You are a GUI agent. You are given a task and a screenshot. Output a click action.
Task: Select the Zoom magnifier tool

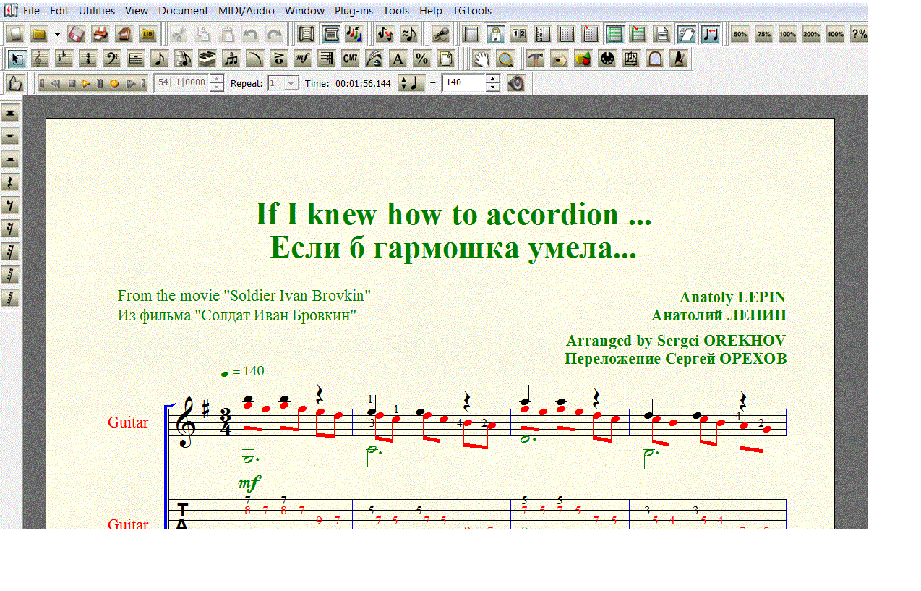point(505,59)
